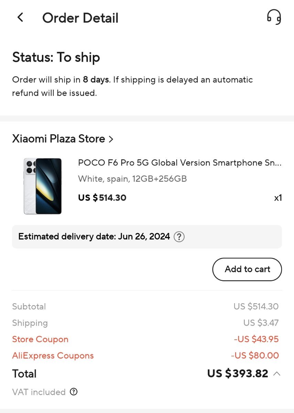Go back using the header arrow
The height and width of the screenshot is (413, 294).
click(x=20, y=17)
